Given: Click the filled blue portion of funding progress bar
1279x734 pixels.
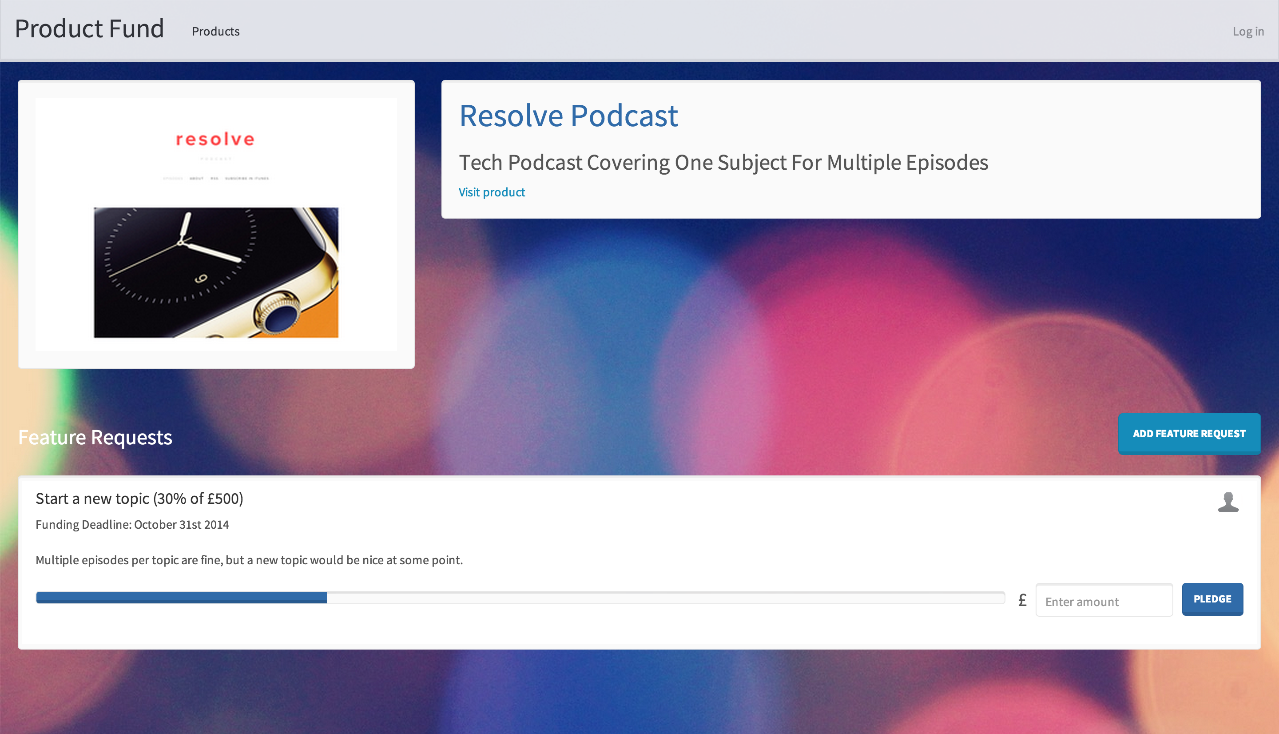Looking at the screenshot, I should pos(181,598).
